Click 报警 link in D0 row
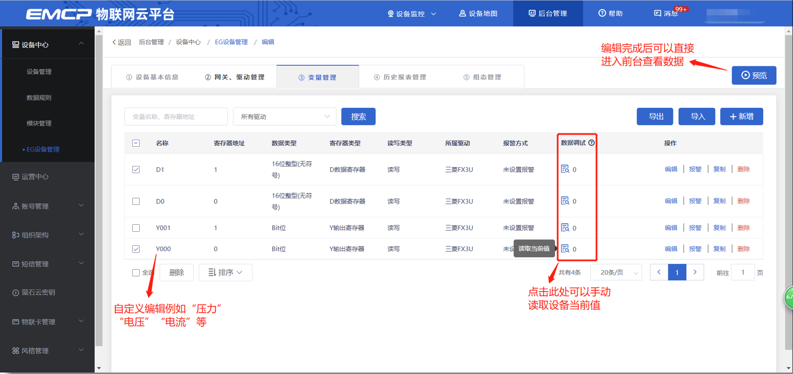 pos(695,201)
